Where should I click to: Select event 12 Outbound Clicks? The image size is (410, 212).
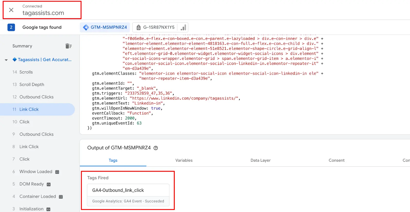coord(37,97)
